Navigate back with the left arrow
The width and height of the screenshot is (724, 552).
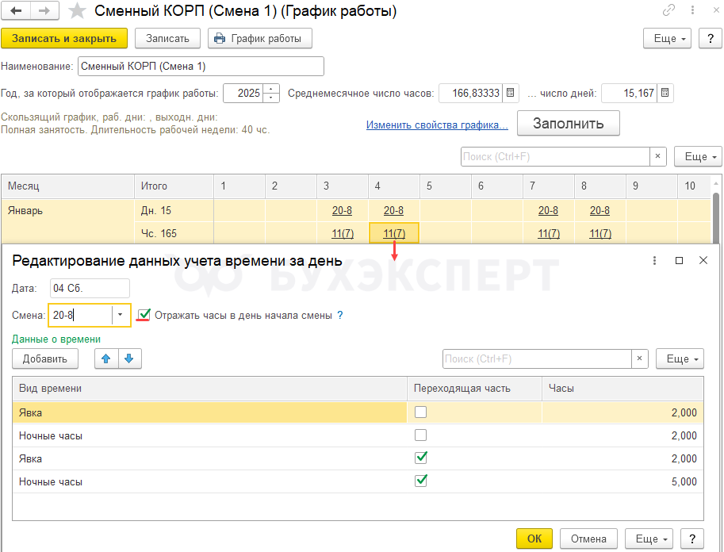(x=17, y=11)
